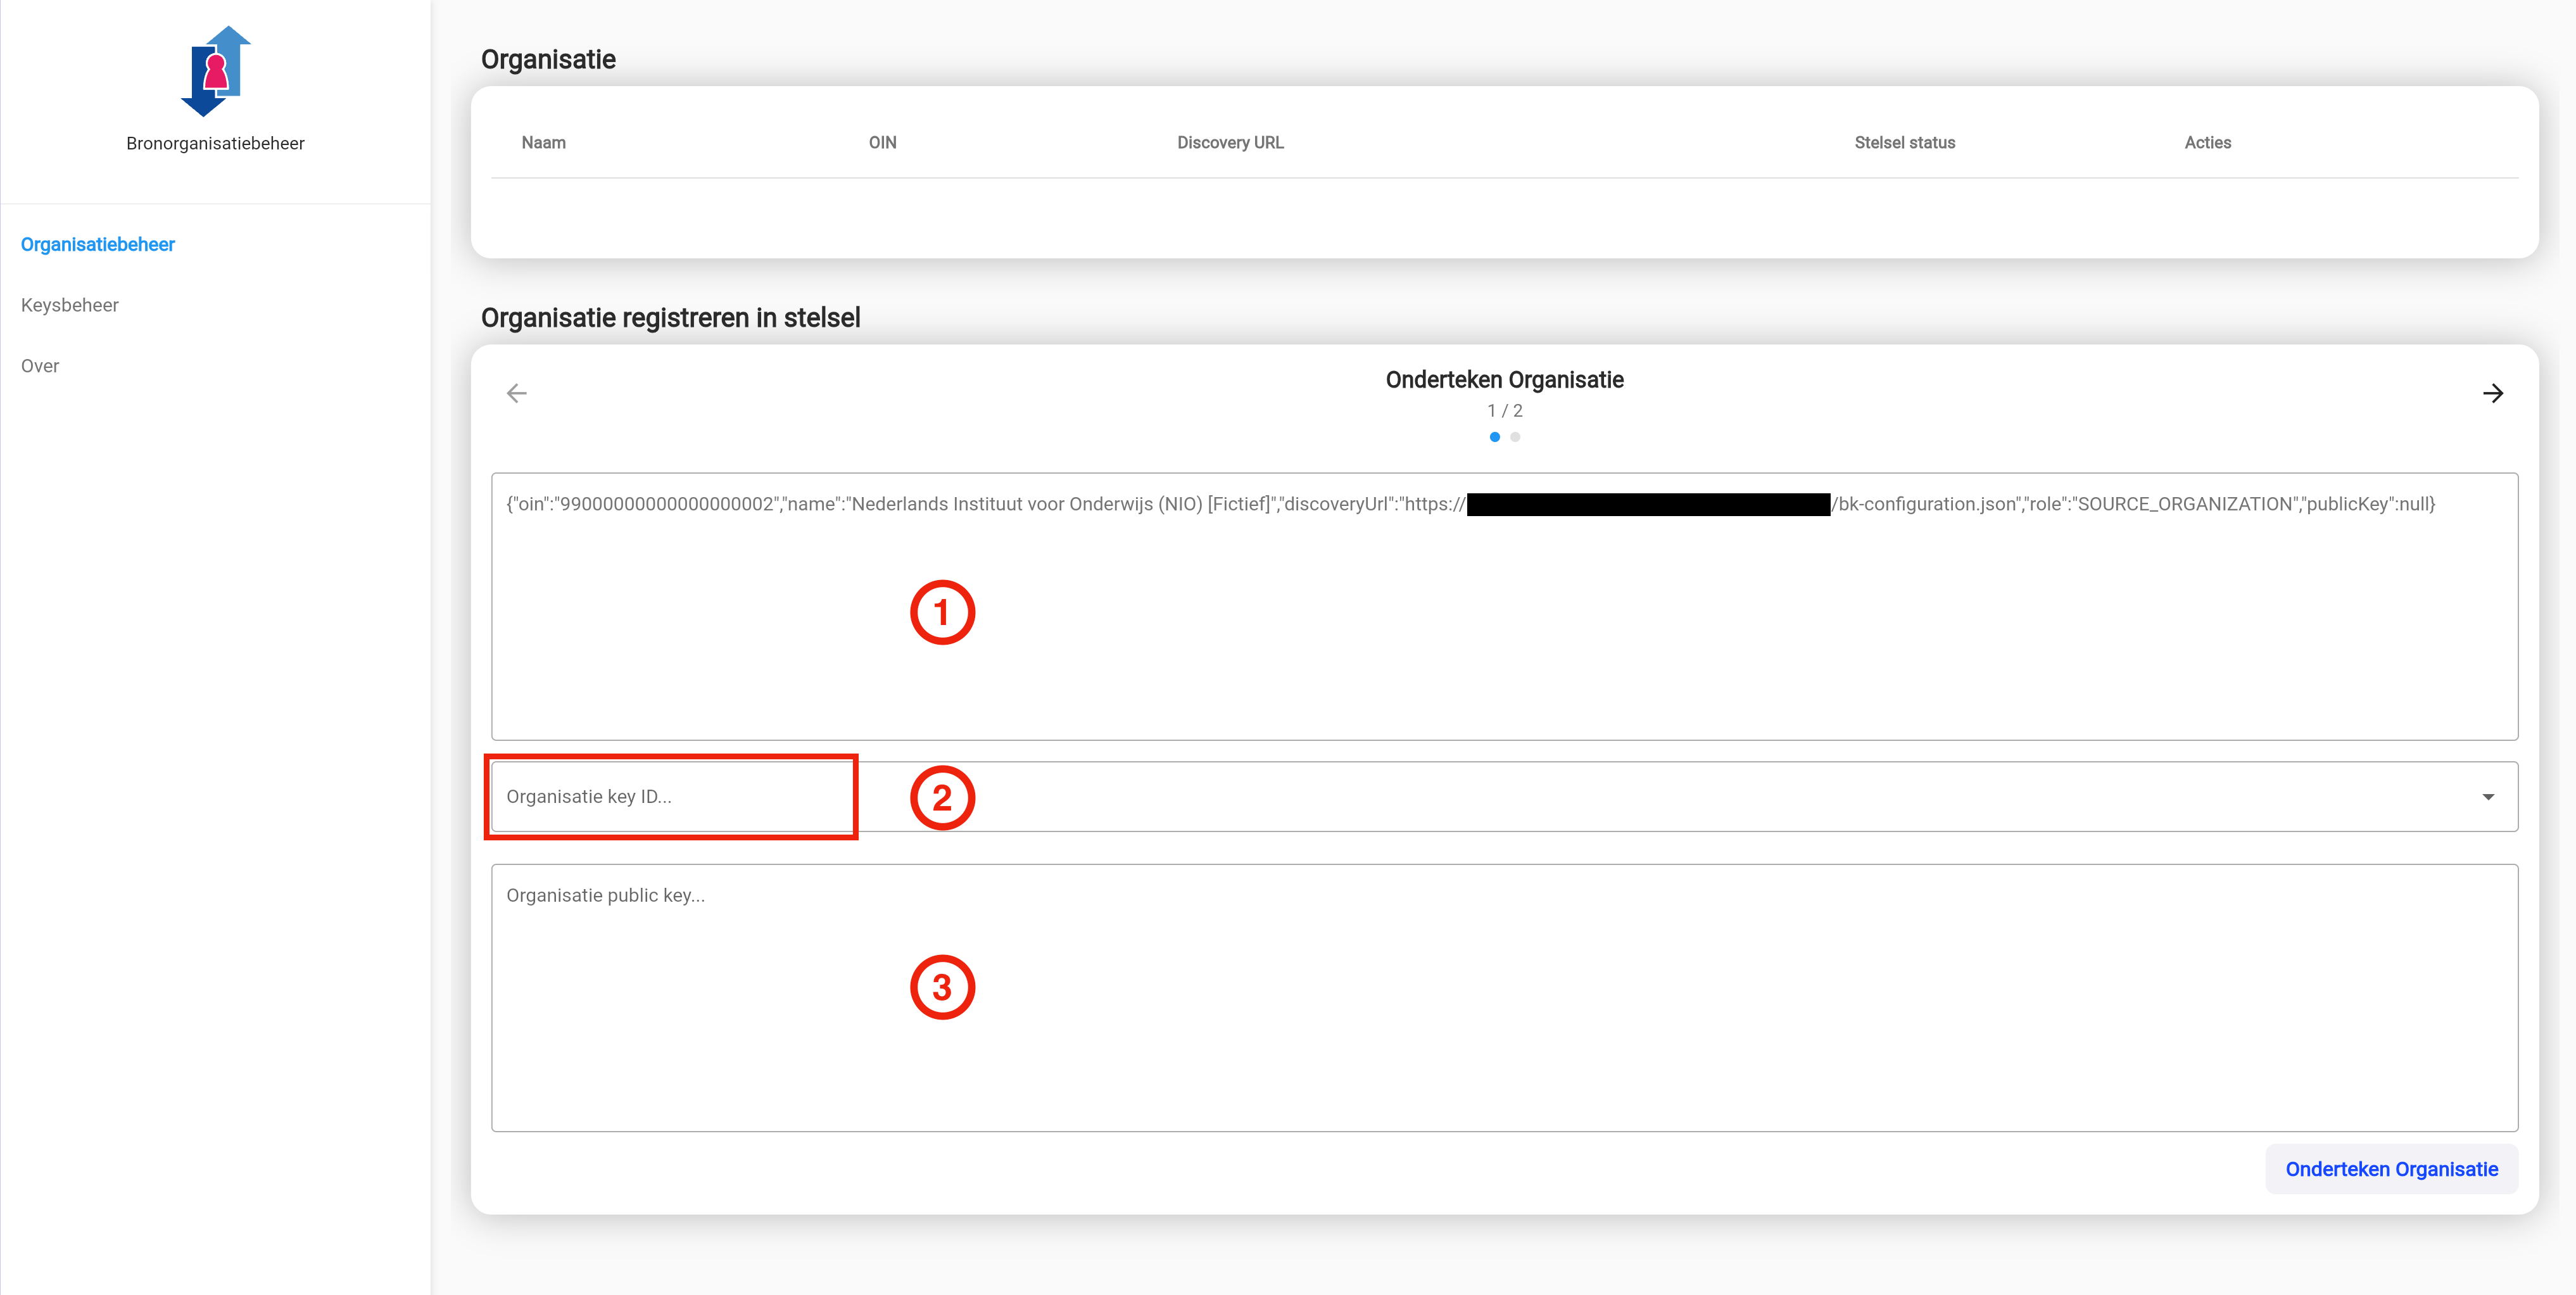The height and width of the screenshot is (1295, 2576).
Task: Click the Bronorganisatiebeheer logo icon
Action: click(215, 71)
